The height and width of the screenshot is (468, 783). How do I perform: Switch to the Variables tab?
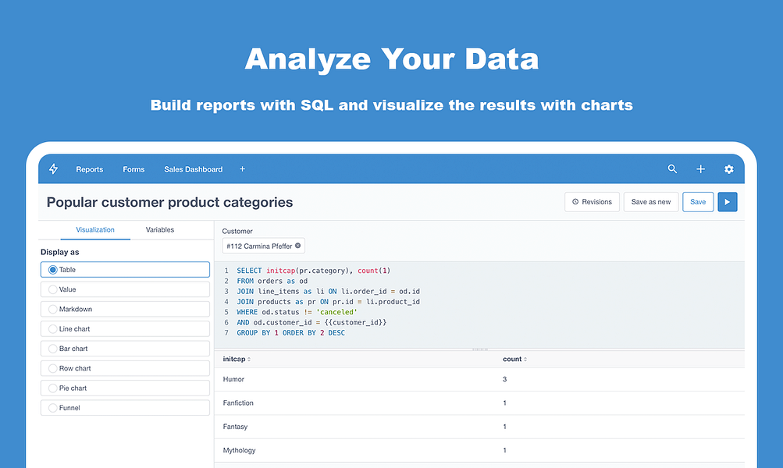(x=160, y=229)
